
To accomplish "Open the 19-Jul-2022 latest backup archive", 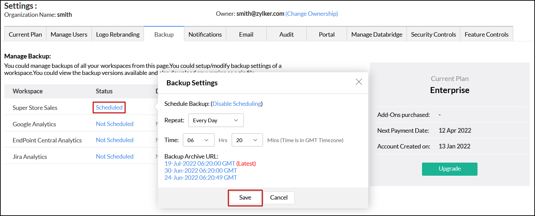I will pyautogui.click(x=200, y=164).
